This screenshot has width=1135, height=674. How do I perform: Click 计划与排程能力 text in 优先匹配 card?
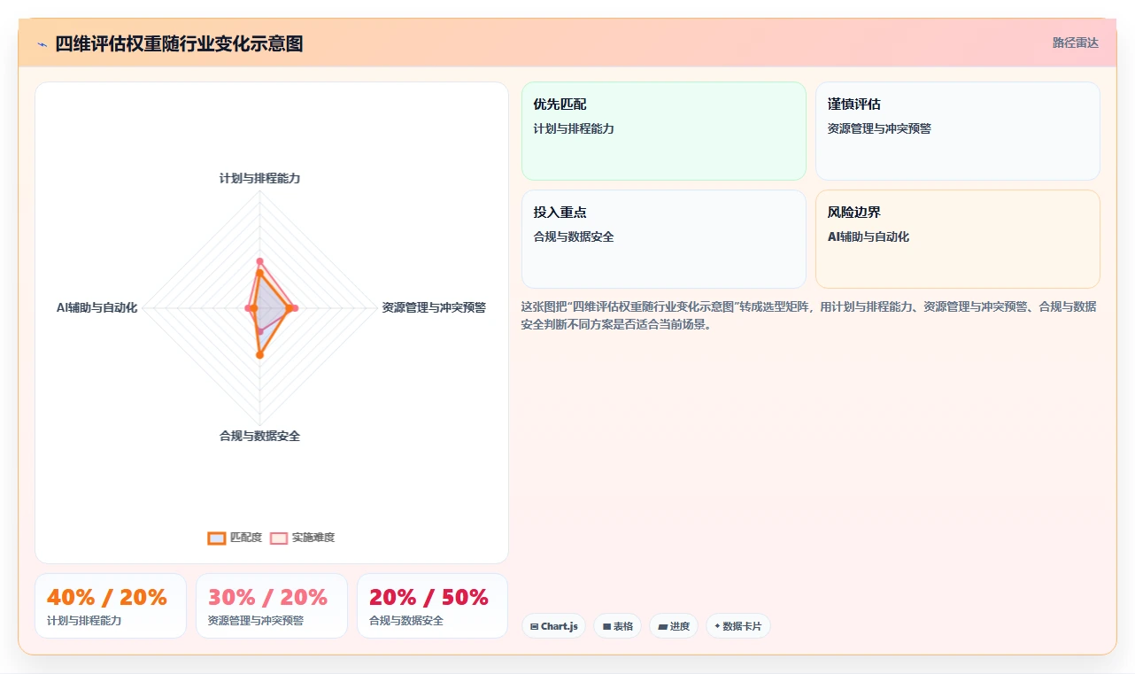click(574, 128)
